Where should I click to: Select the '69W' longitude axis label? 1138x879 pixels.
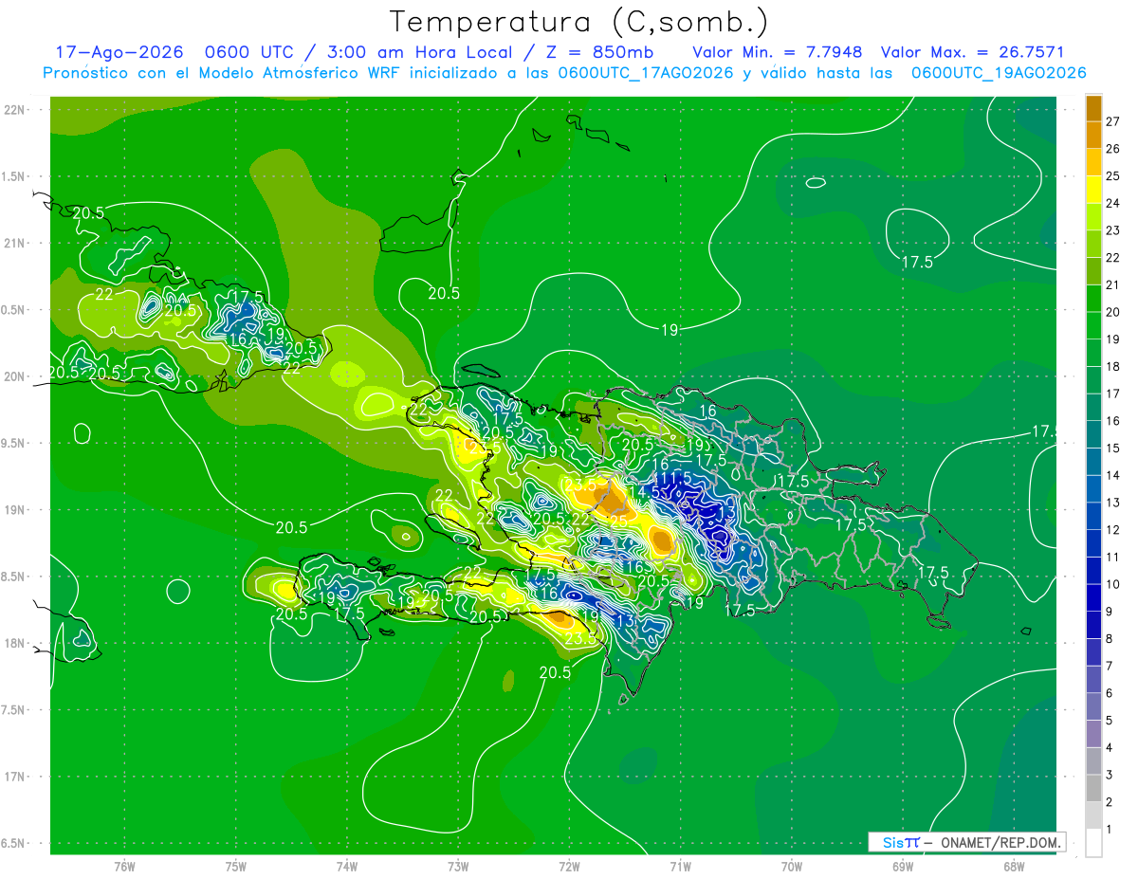click(x=903, y=866)
